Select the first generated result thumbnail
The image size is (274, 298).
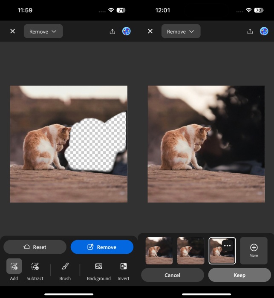coord(159,251)
